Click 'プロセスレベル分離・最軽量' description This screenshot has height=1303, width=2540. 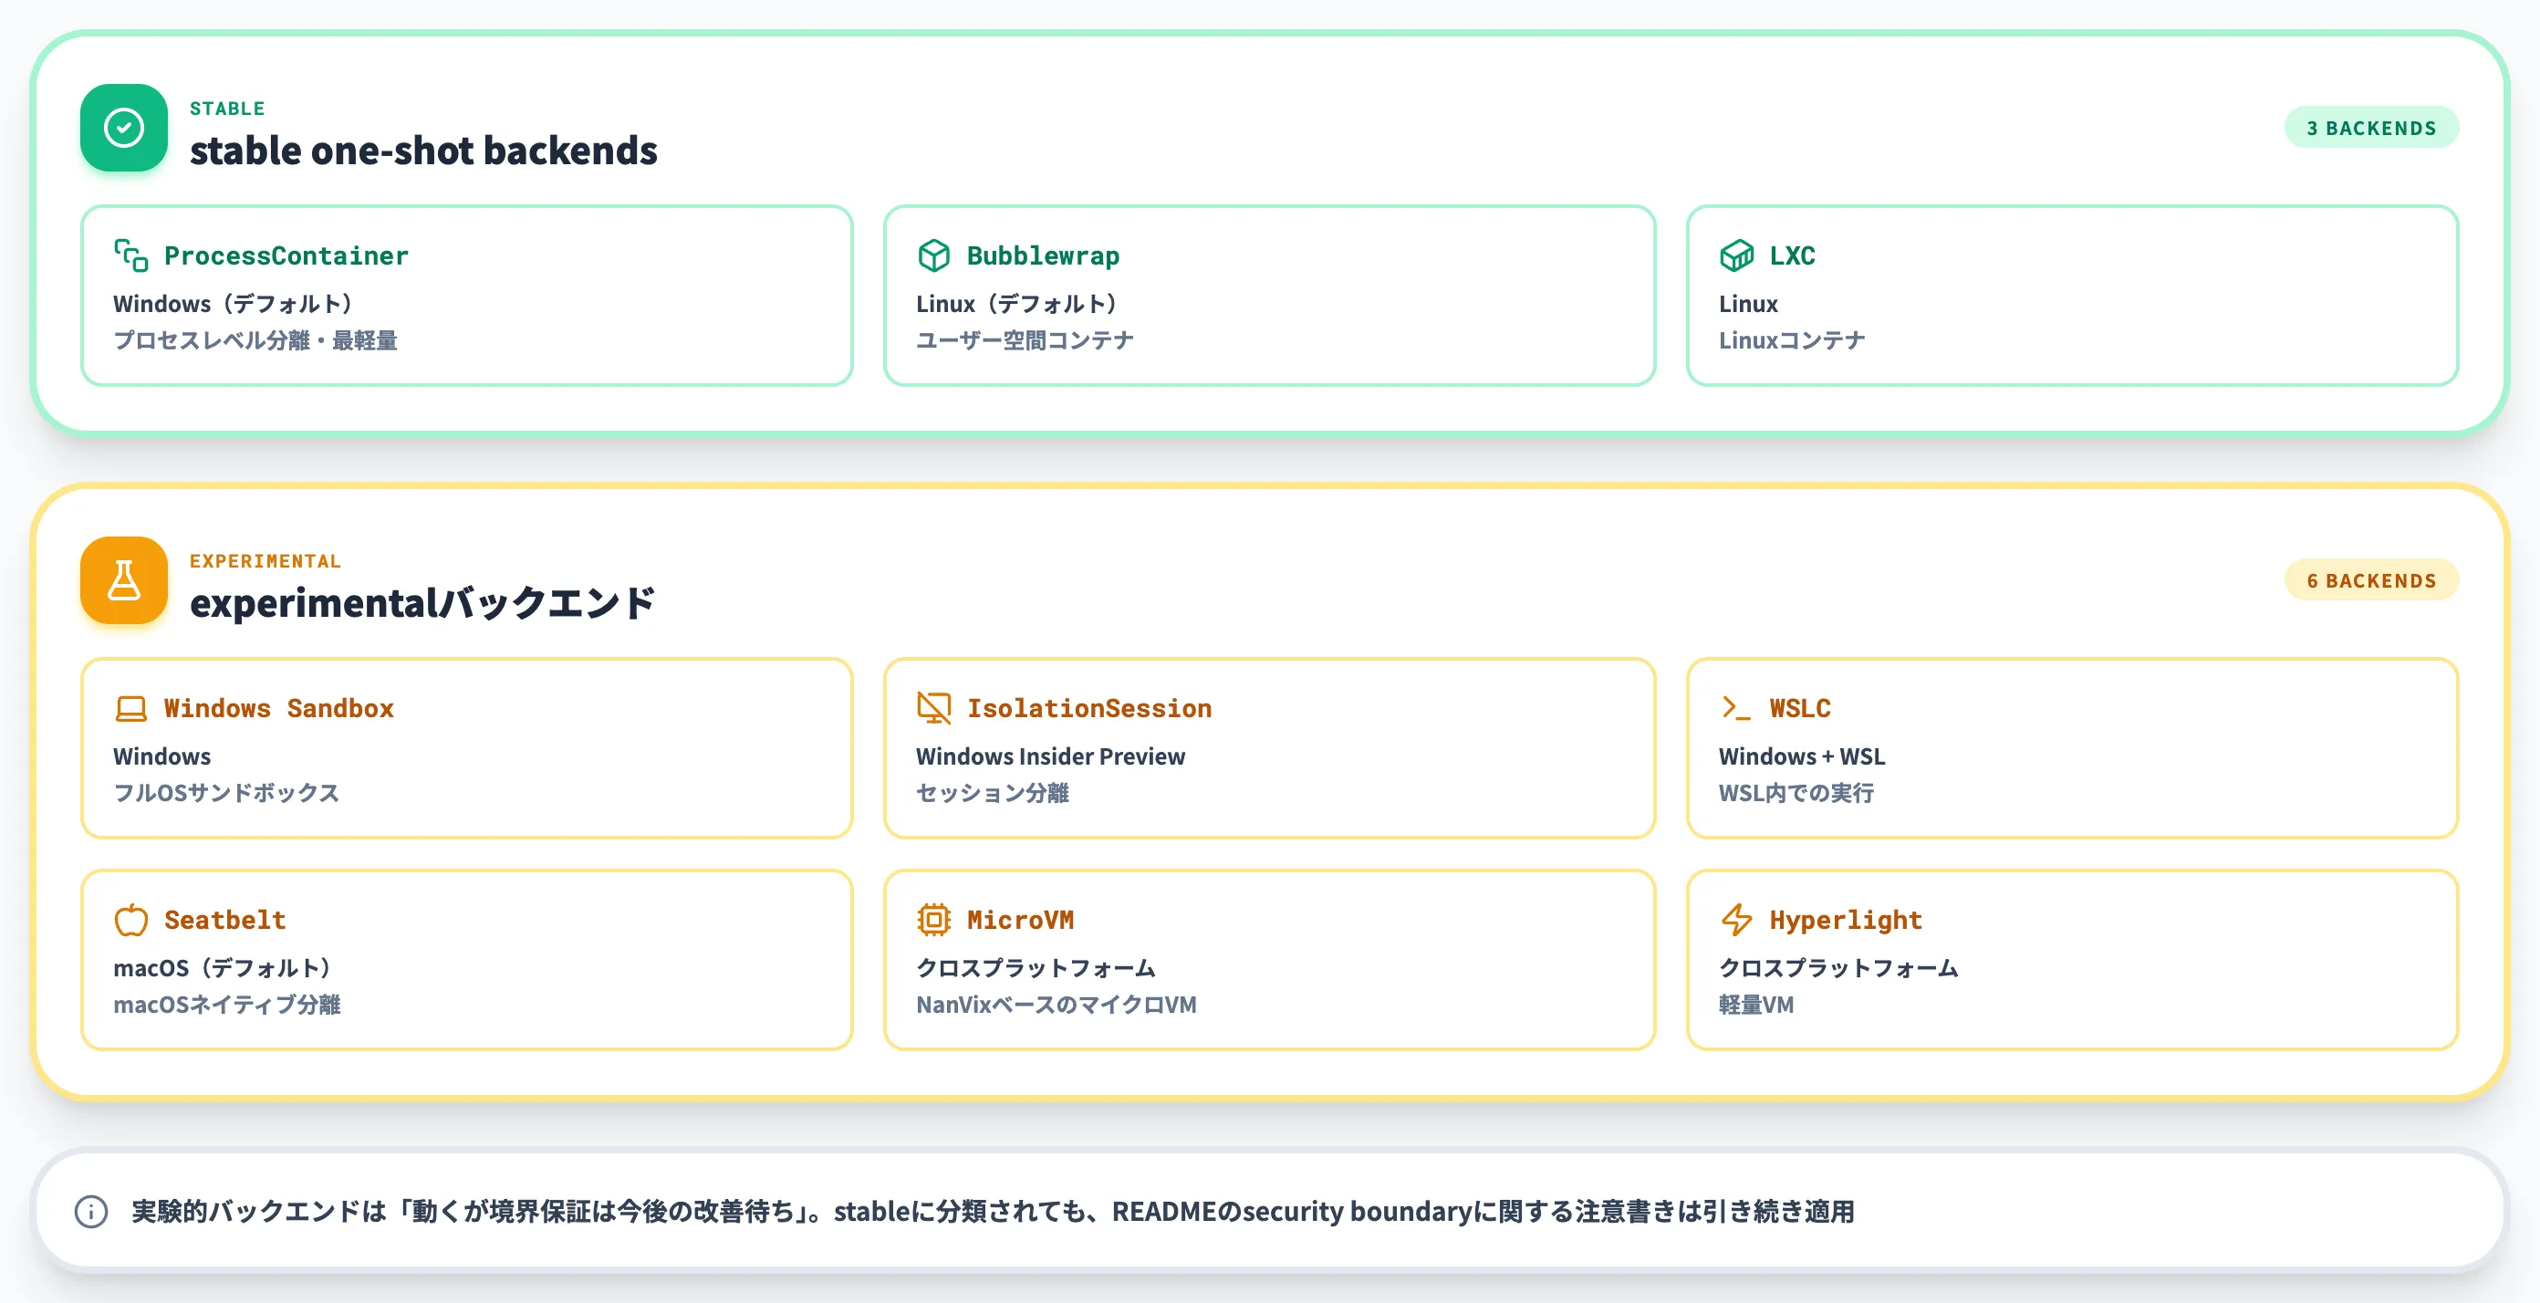(x=255, y=340)
